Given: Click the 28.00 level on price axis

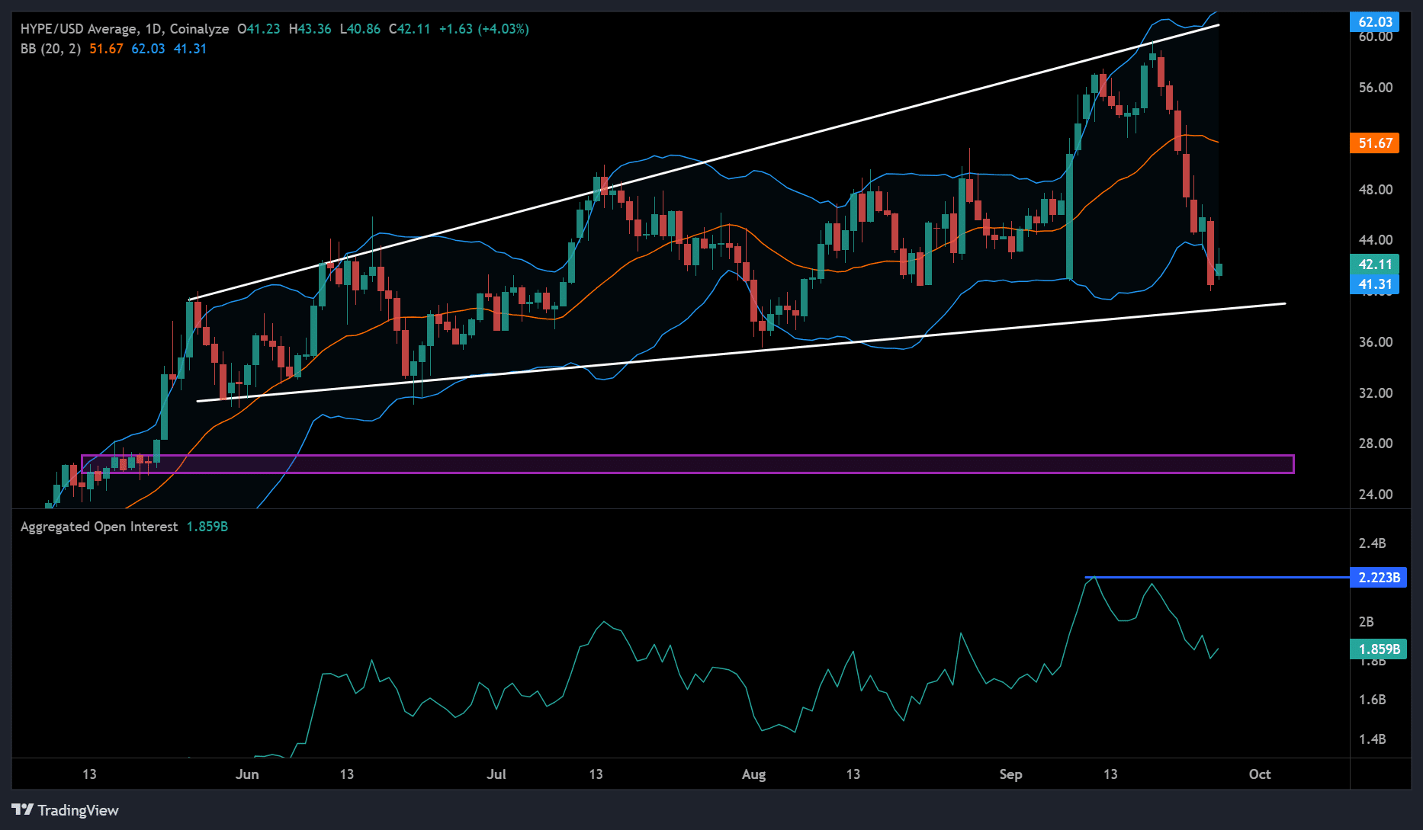Looking at the screenshot, I should point(1375,444).
